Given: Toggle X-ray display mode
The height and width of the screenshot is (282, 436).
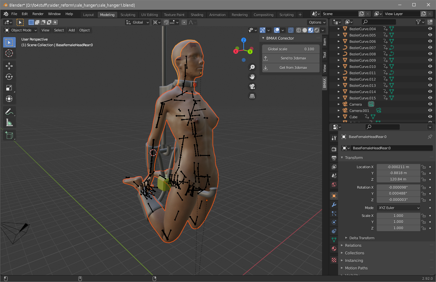Looking at the screenshot, I should click(x=291, y=30).
